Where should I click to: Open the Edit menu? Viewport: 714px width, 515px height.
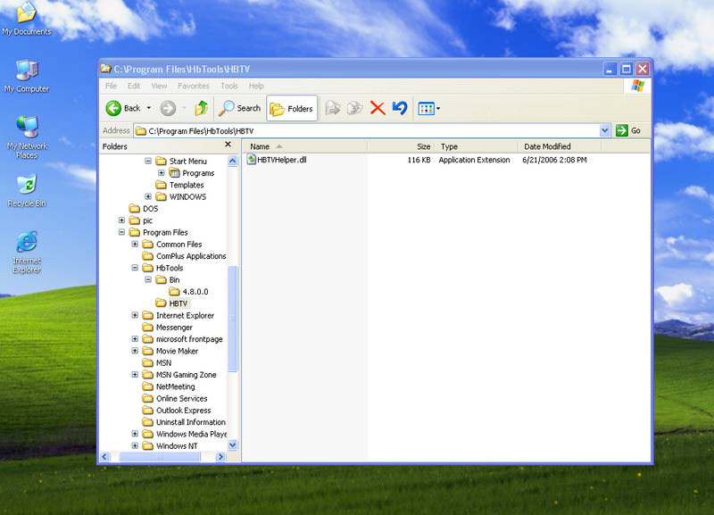[134, 86]
